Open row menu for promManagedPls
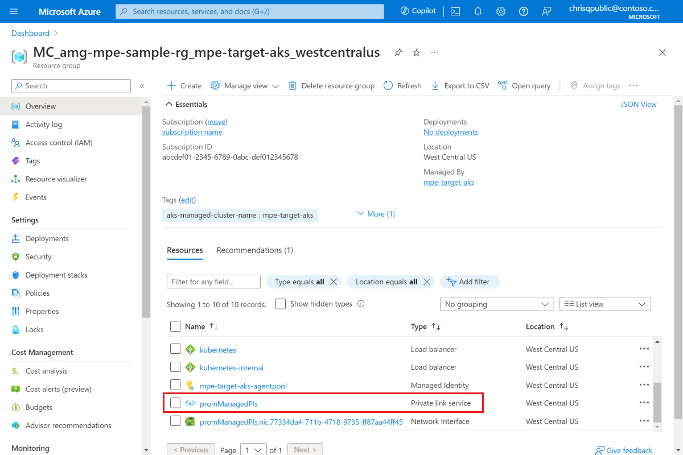This screenshot has height=455, width=683. tap(644, 403)
